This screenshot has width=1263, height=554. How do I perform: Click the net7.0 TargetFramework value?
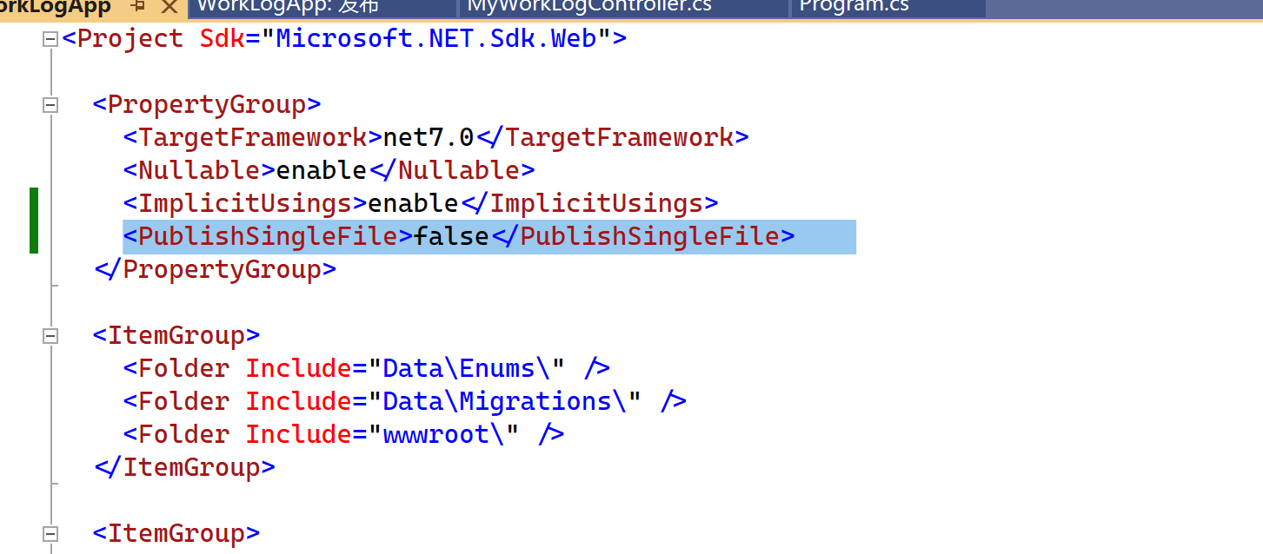click(429, 137)
